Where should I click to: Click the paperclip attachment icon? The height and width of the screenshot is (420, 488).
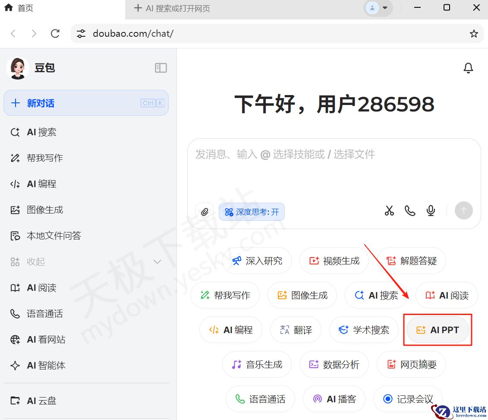(x=205, y=212)
